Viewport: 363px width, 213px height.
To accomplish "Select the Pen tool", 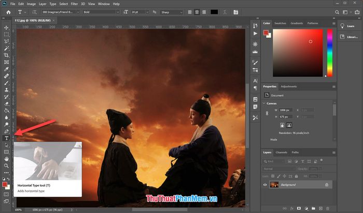I will [6, 131].
